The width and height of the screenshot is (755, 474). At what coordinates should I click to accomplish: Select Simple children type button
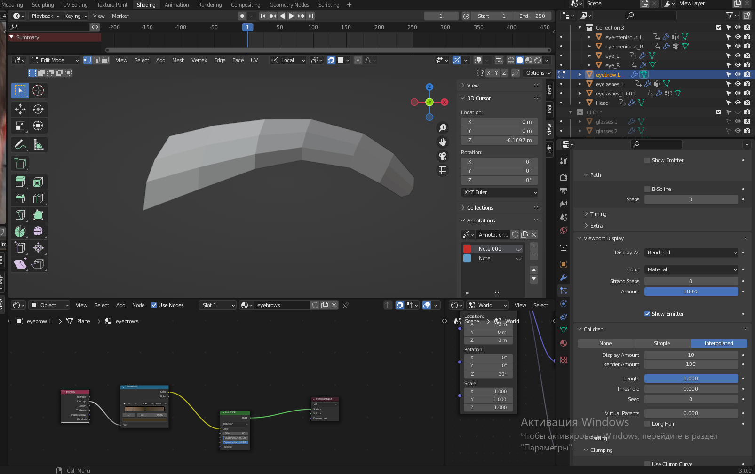(x=662, y=343)
